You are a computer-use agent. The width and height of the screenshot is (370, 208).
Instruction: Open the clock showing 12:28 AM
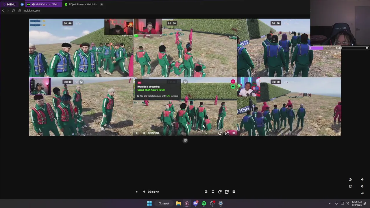click(357, 203)
